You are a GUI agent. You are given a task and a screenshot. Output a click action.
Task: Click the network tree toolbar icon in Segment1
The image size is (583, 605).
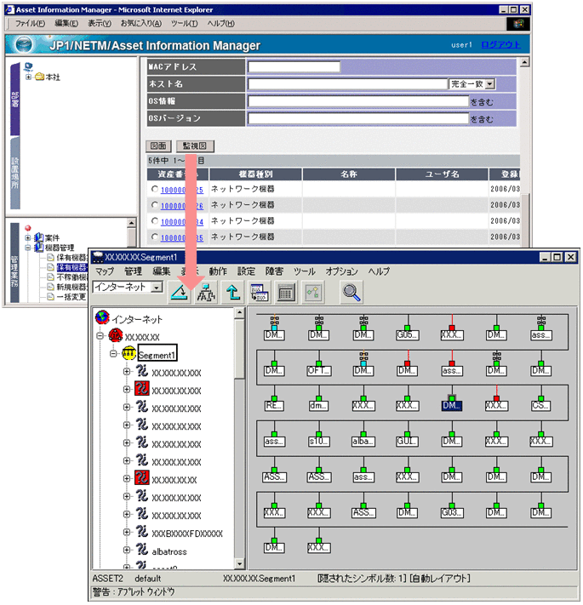coord(207,293)
